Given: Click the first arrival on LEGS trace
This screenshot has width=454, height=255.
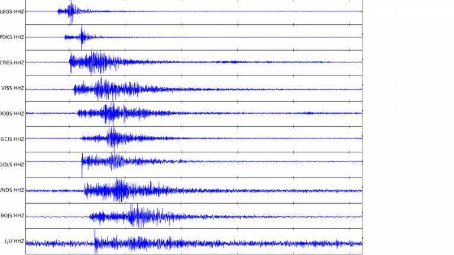Looking at the screenshot, I should tap(59, 11).
